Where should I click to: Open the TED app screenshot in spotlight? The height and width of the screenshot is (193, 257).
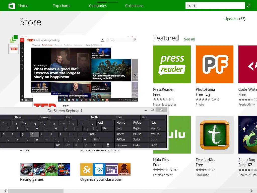79,68
